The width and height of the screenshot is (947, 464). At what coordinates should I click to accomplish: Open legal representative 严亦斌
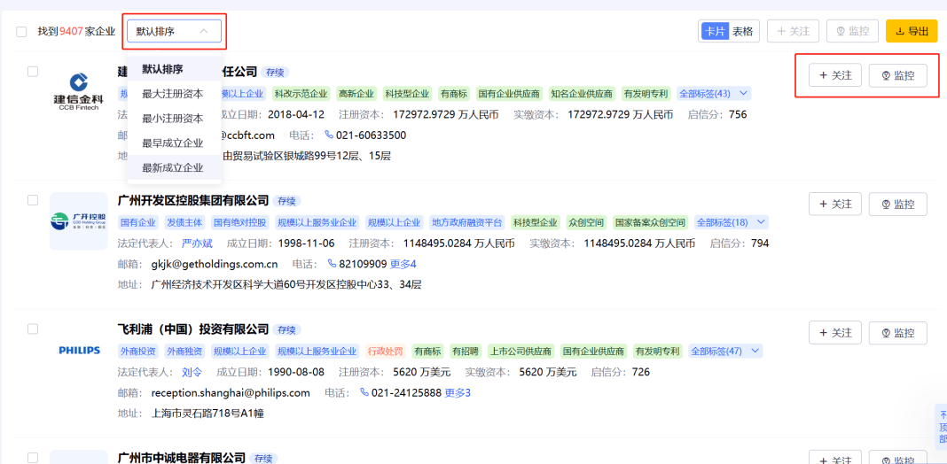click(196, 244)
